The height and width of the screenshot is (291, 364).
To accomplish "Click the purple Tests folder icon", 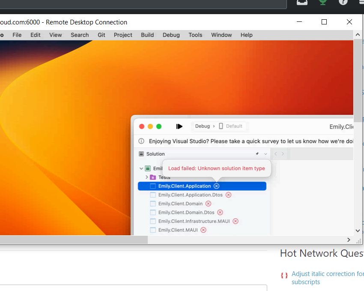I will click(x=152, y=177).
